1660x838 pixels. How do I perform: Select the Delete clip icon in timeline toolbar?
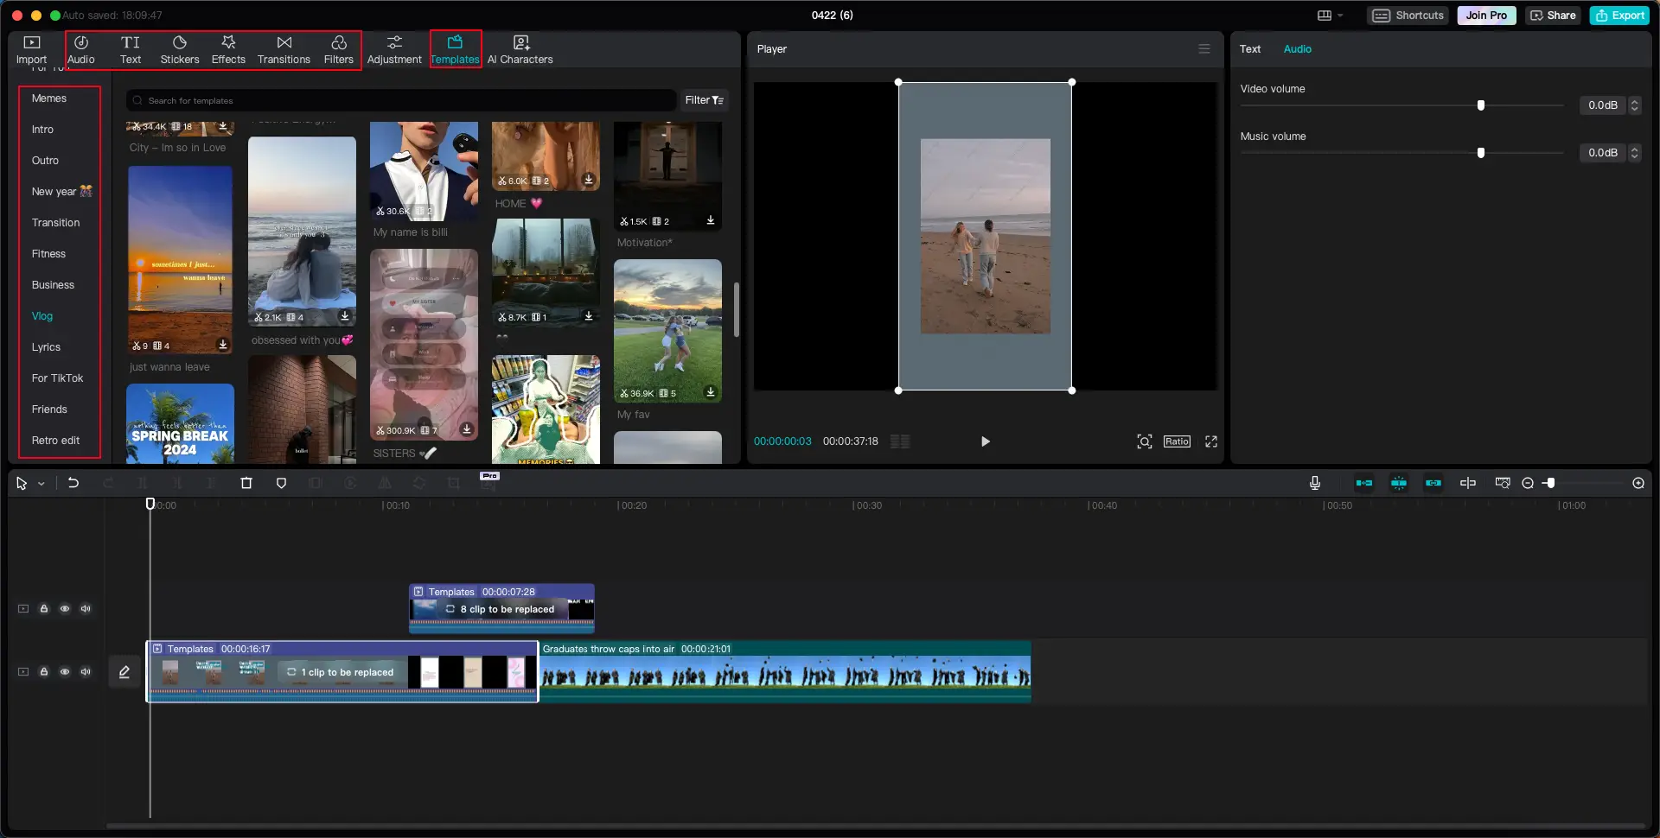246,483
